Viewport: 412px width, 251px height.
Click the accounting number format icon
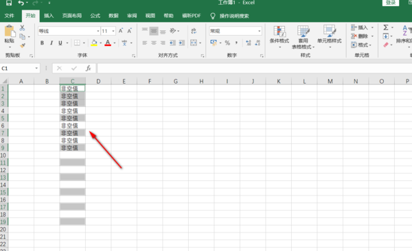click(214, 43)
